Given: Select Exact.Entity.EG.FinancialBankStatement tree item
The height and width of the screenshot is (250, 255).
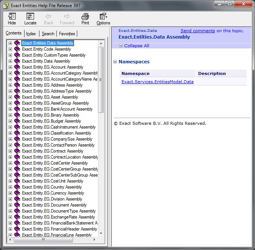Looking at the screenshot, I should tap(60, 223).
